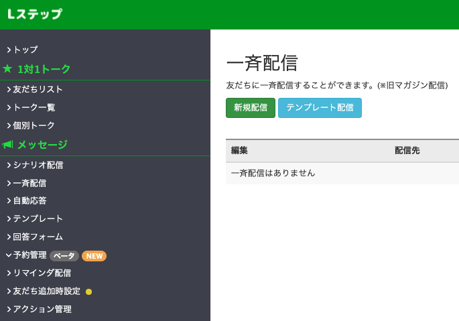Open the トップ menu item

(25, 50)
